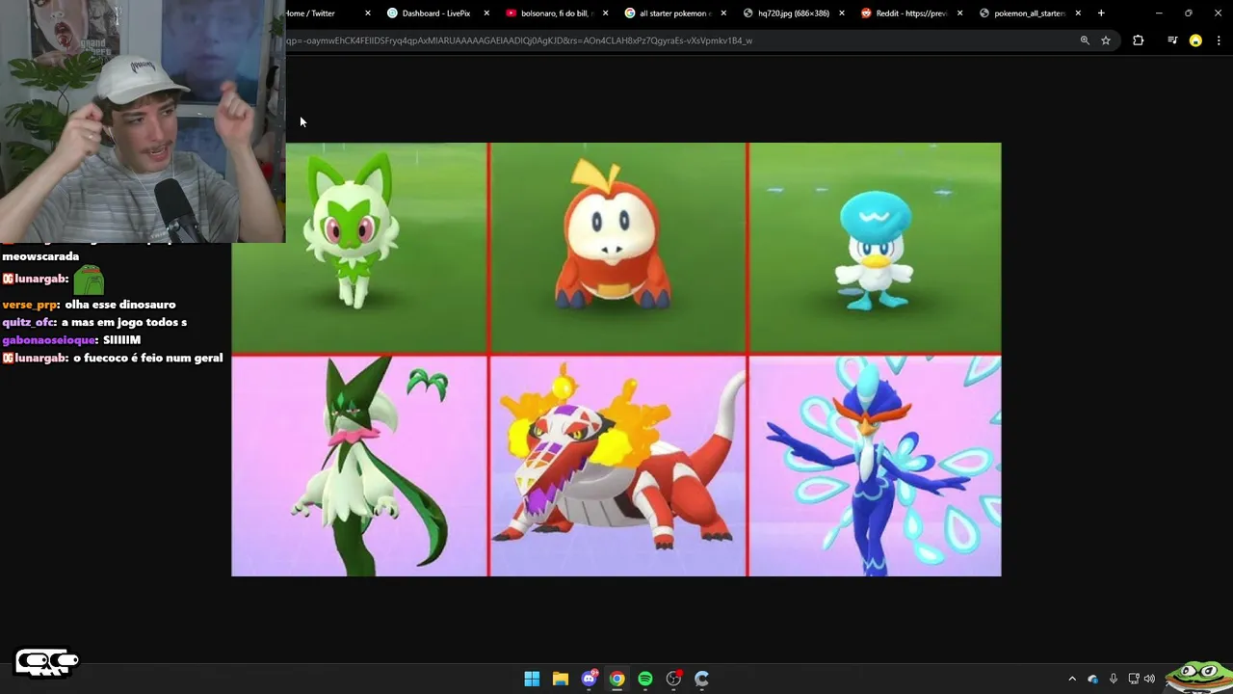Open Google Chrome from the taskbar
This screenshot has height=694, width=1233.
click(616, 679)
